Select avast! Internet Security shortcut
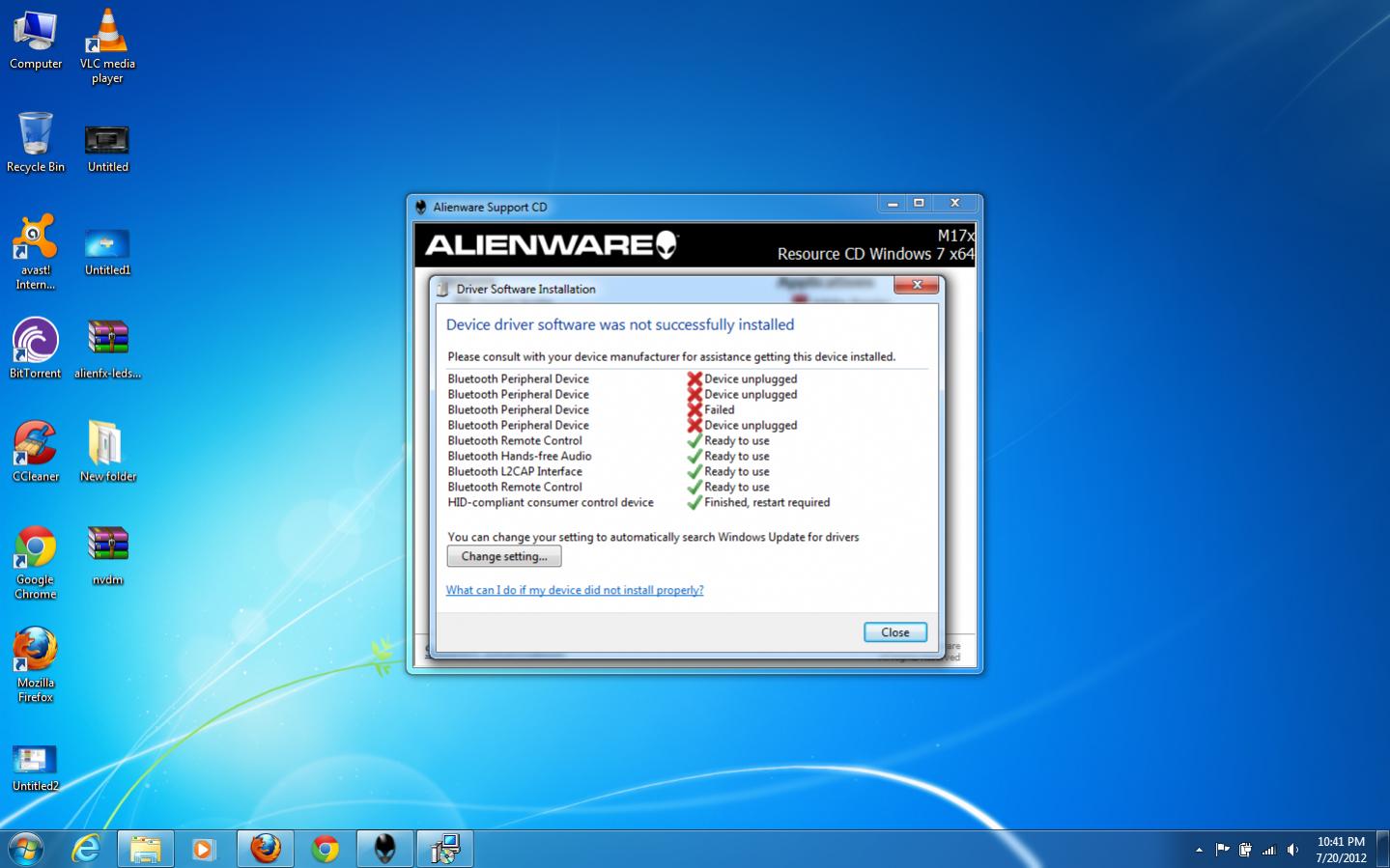This screenshot has height=868, width=1390. pyautogui.click(x=36, y=252)
